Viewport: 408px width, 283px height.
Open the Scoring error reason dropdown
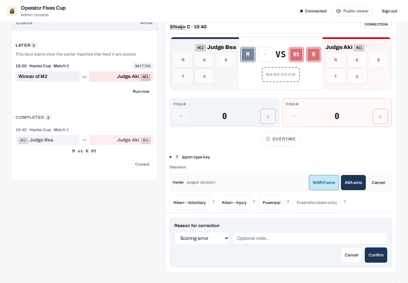(x=202, y=238)
